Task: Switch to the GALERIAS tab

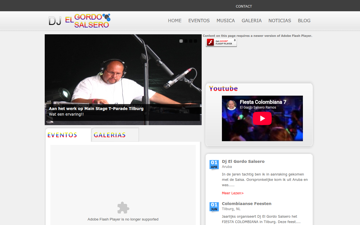Action: pyautogui.click(x=115, y=135)
